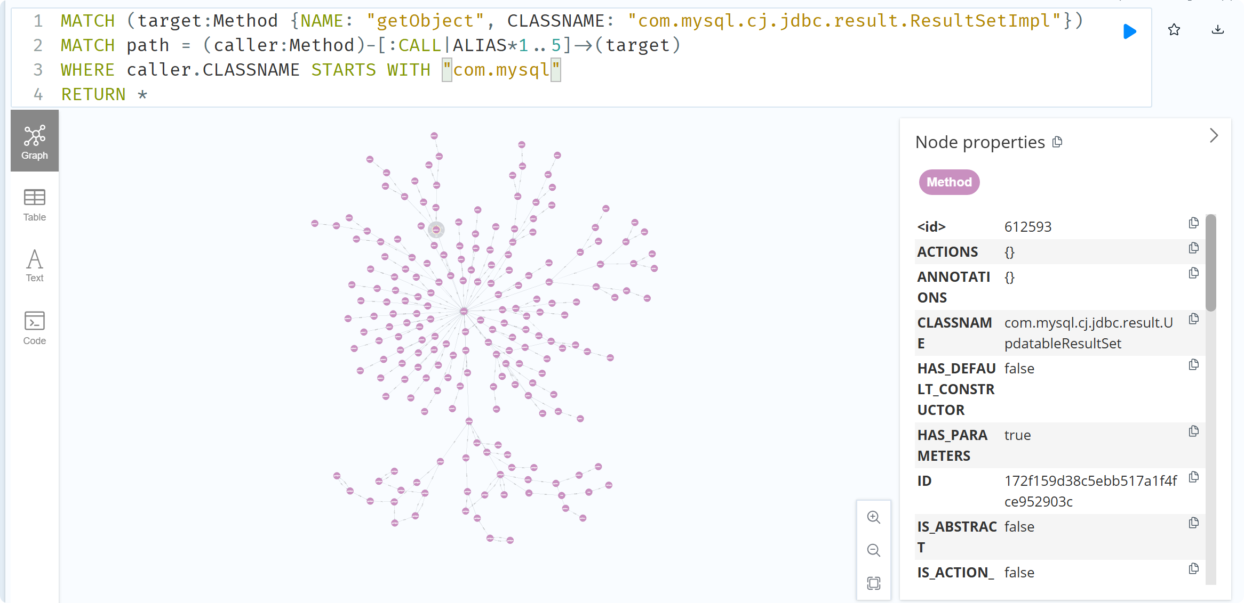Save query to favorites with star icon
This screenshot has width=1244, height=603.
click(x=1174, y=30)
